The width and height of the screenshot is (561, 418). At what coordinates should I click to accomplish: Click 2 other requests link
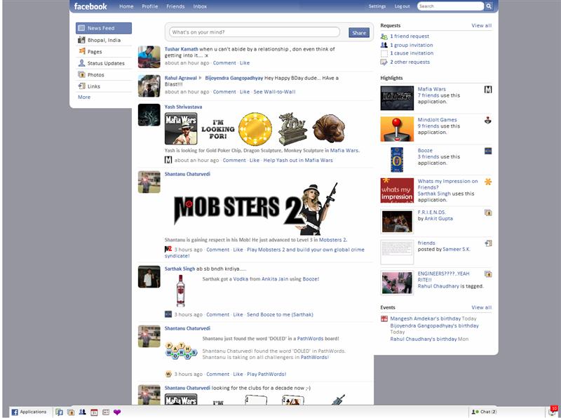coord(410,62)
